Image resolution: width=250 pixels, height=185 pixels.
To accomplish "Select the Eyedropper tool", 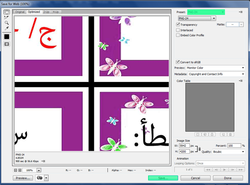I will [x=7, y=29].
